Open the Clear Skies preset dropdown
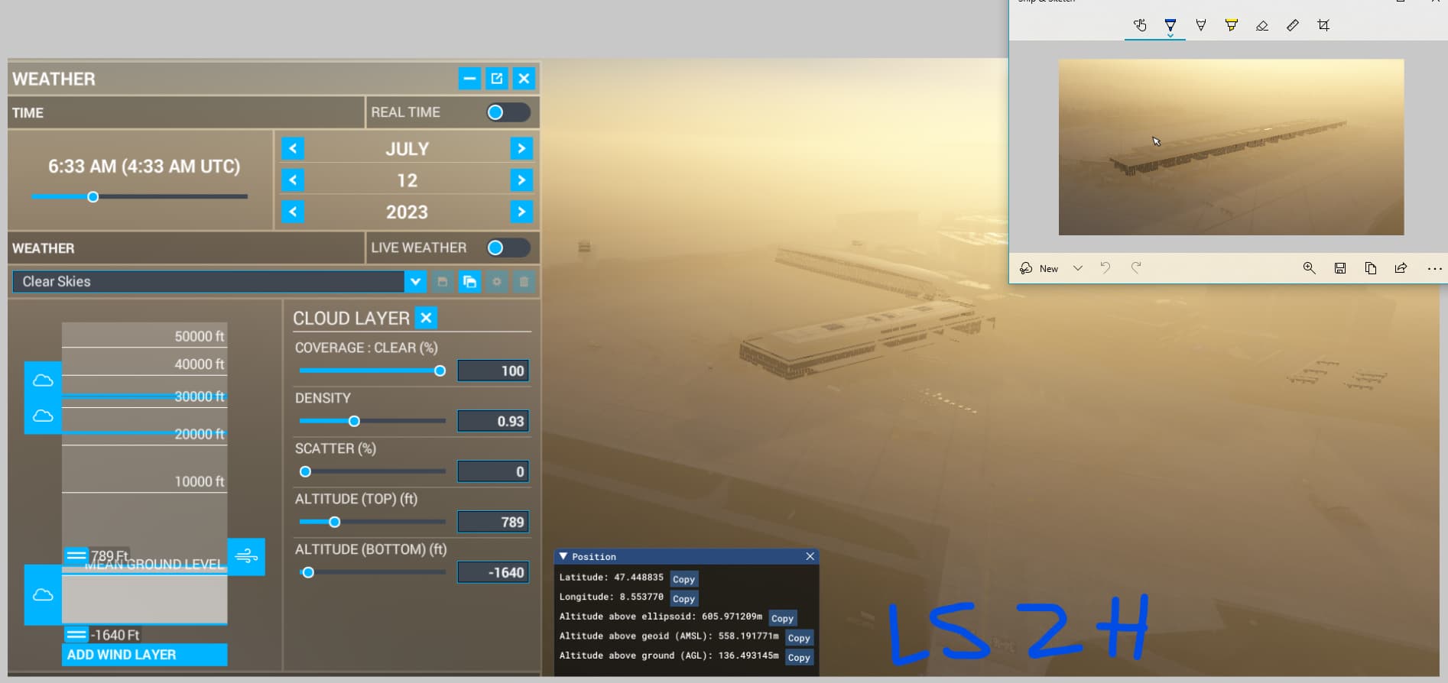 pos(415,281)
